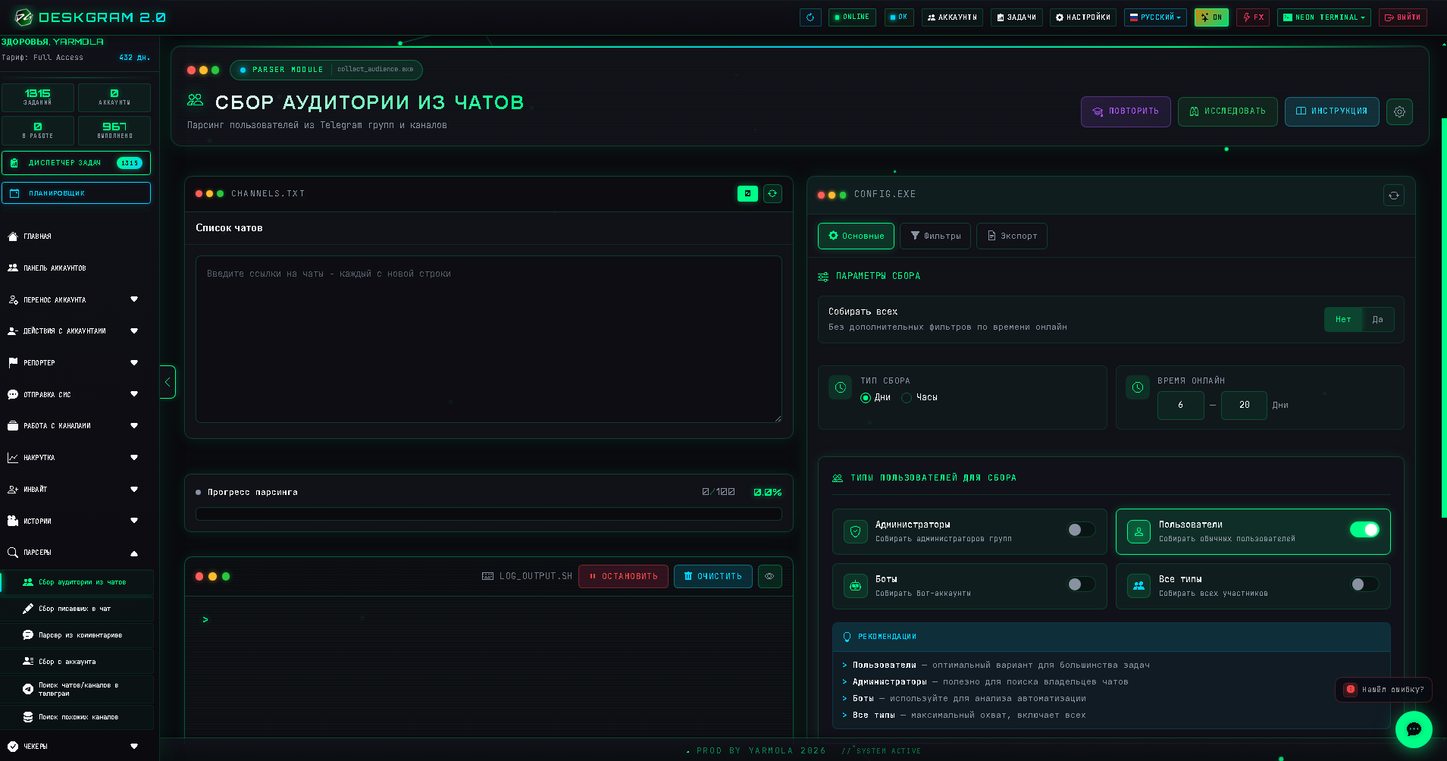Disable the Пользователи toggle switch
Image resolution: width=1447 pixels, height=761 pixels.
(1364, 530)
